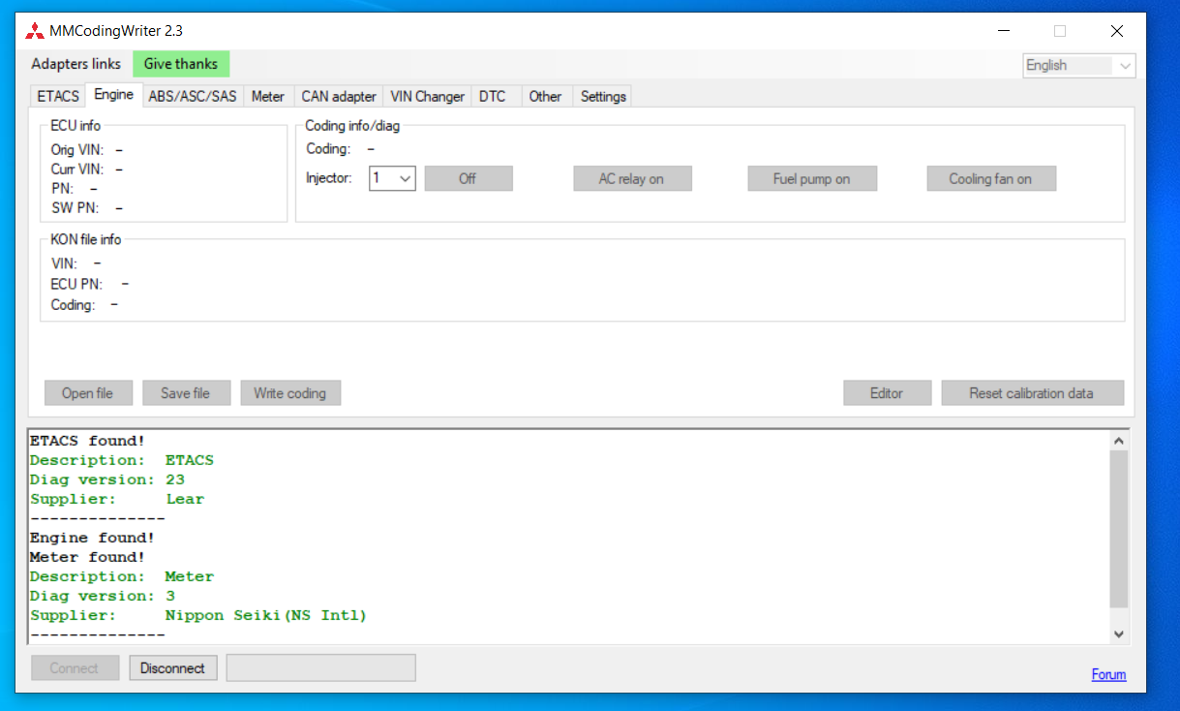Image resolution: width=1180 pixels, height=711 pixels.
Task: Click the Give thanks menu item
Action: [181, 64]
